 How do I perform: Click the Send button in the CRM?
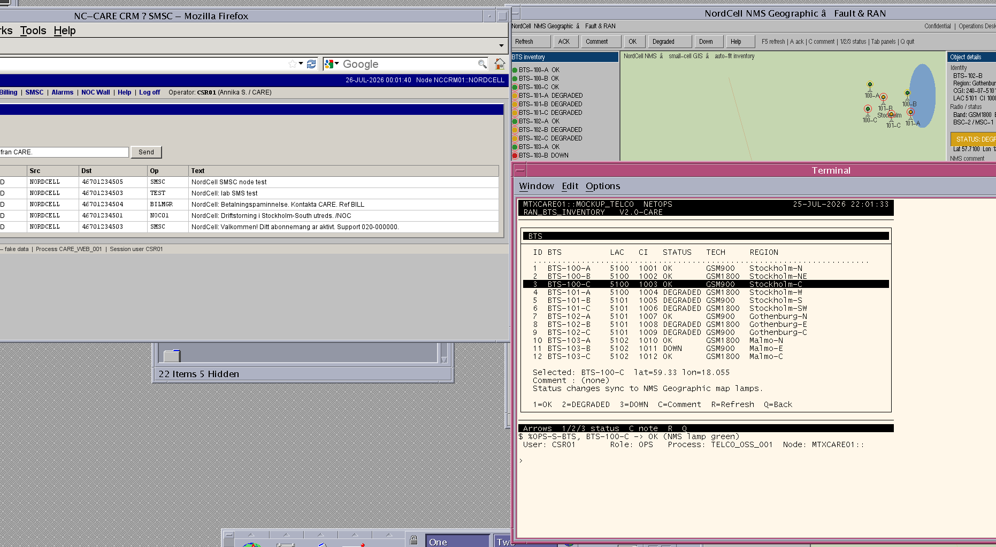pos(146,152)
